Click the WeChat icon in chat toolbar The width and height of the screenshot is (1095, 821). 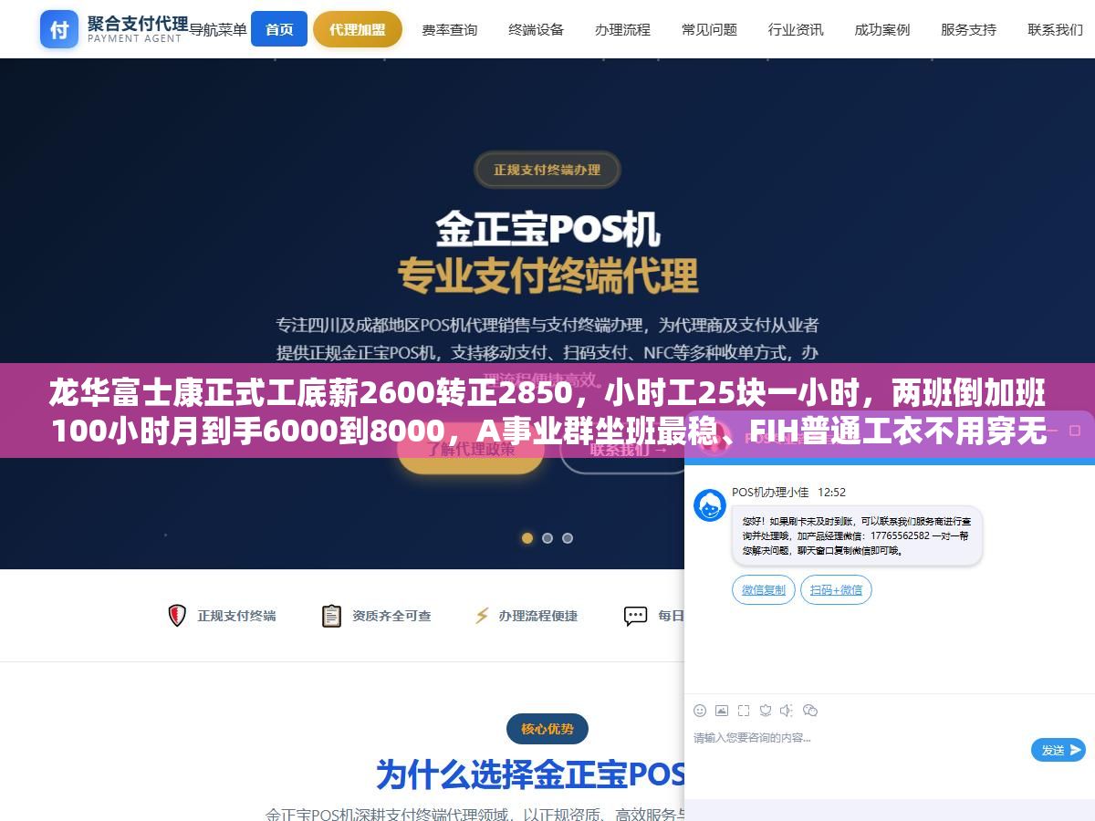click(809, 711)
